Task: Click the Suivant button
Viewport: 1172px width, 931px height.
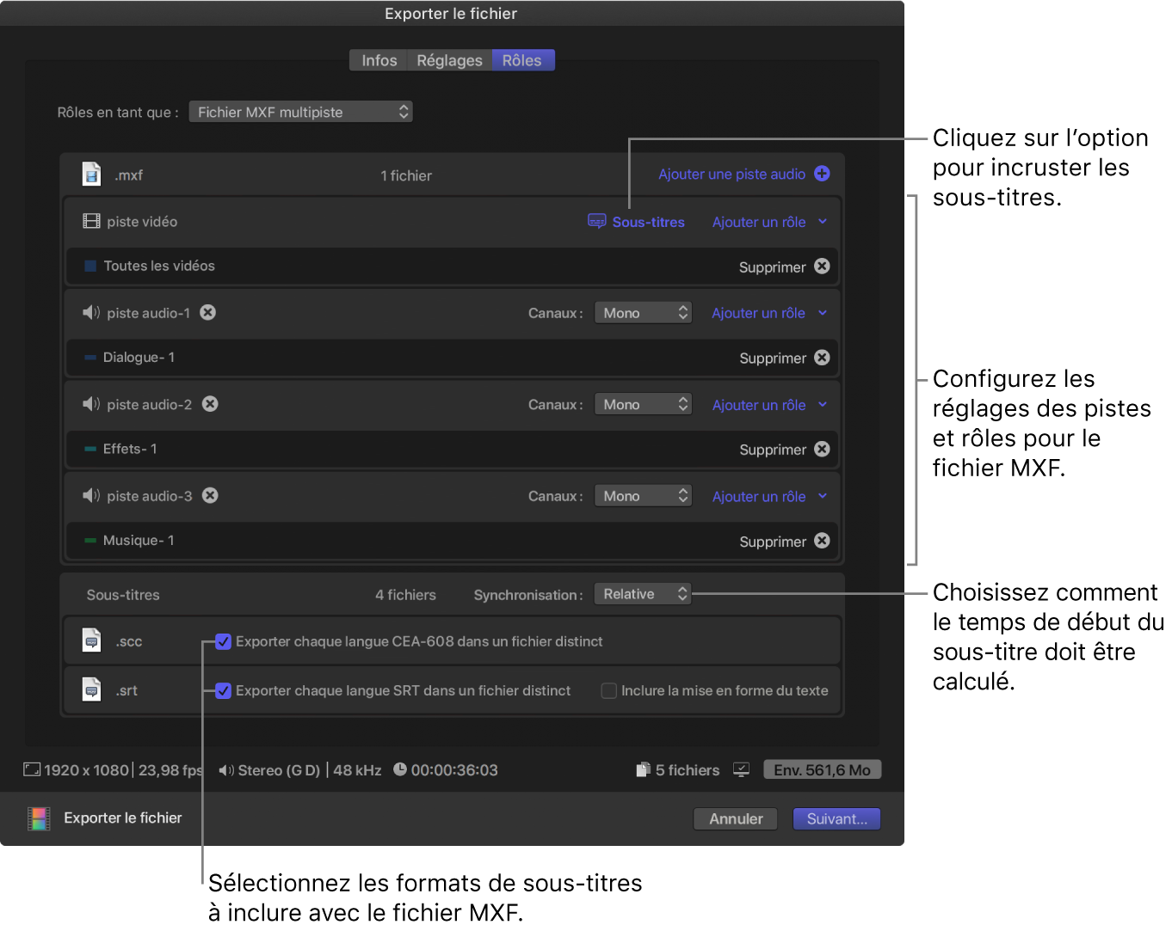Action: pos(836,818)
